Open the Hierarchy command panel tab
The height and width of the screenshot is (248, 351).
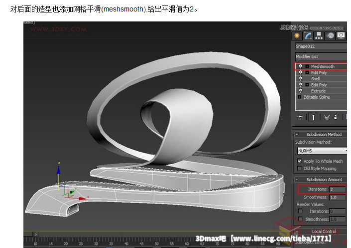click(319, 36)
